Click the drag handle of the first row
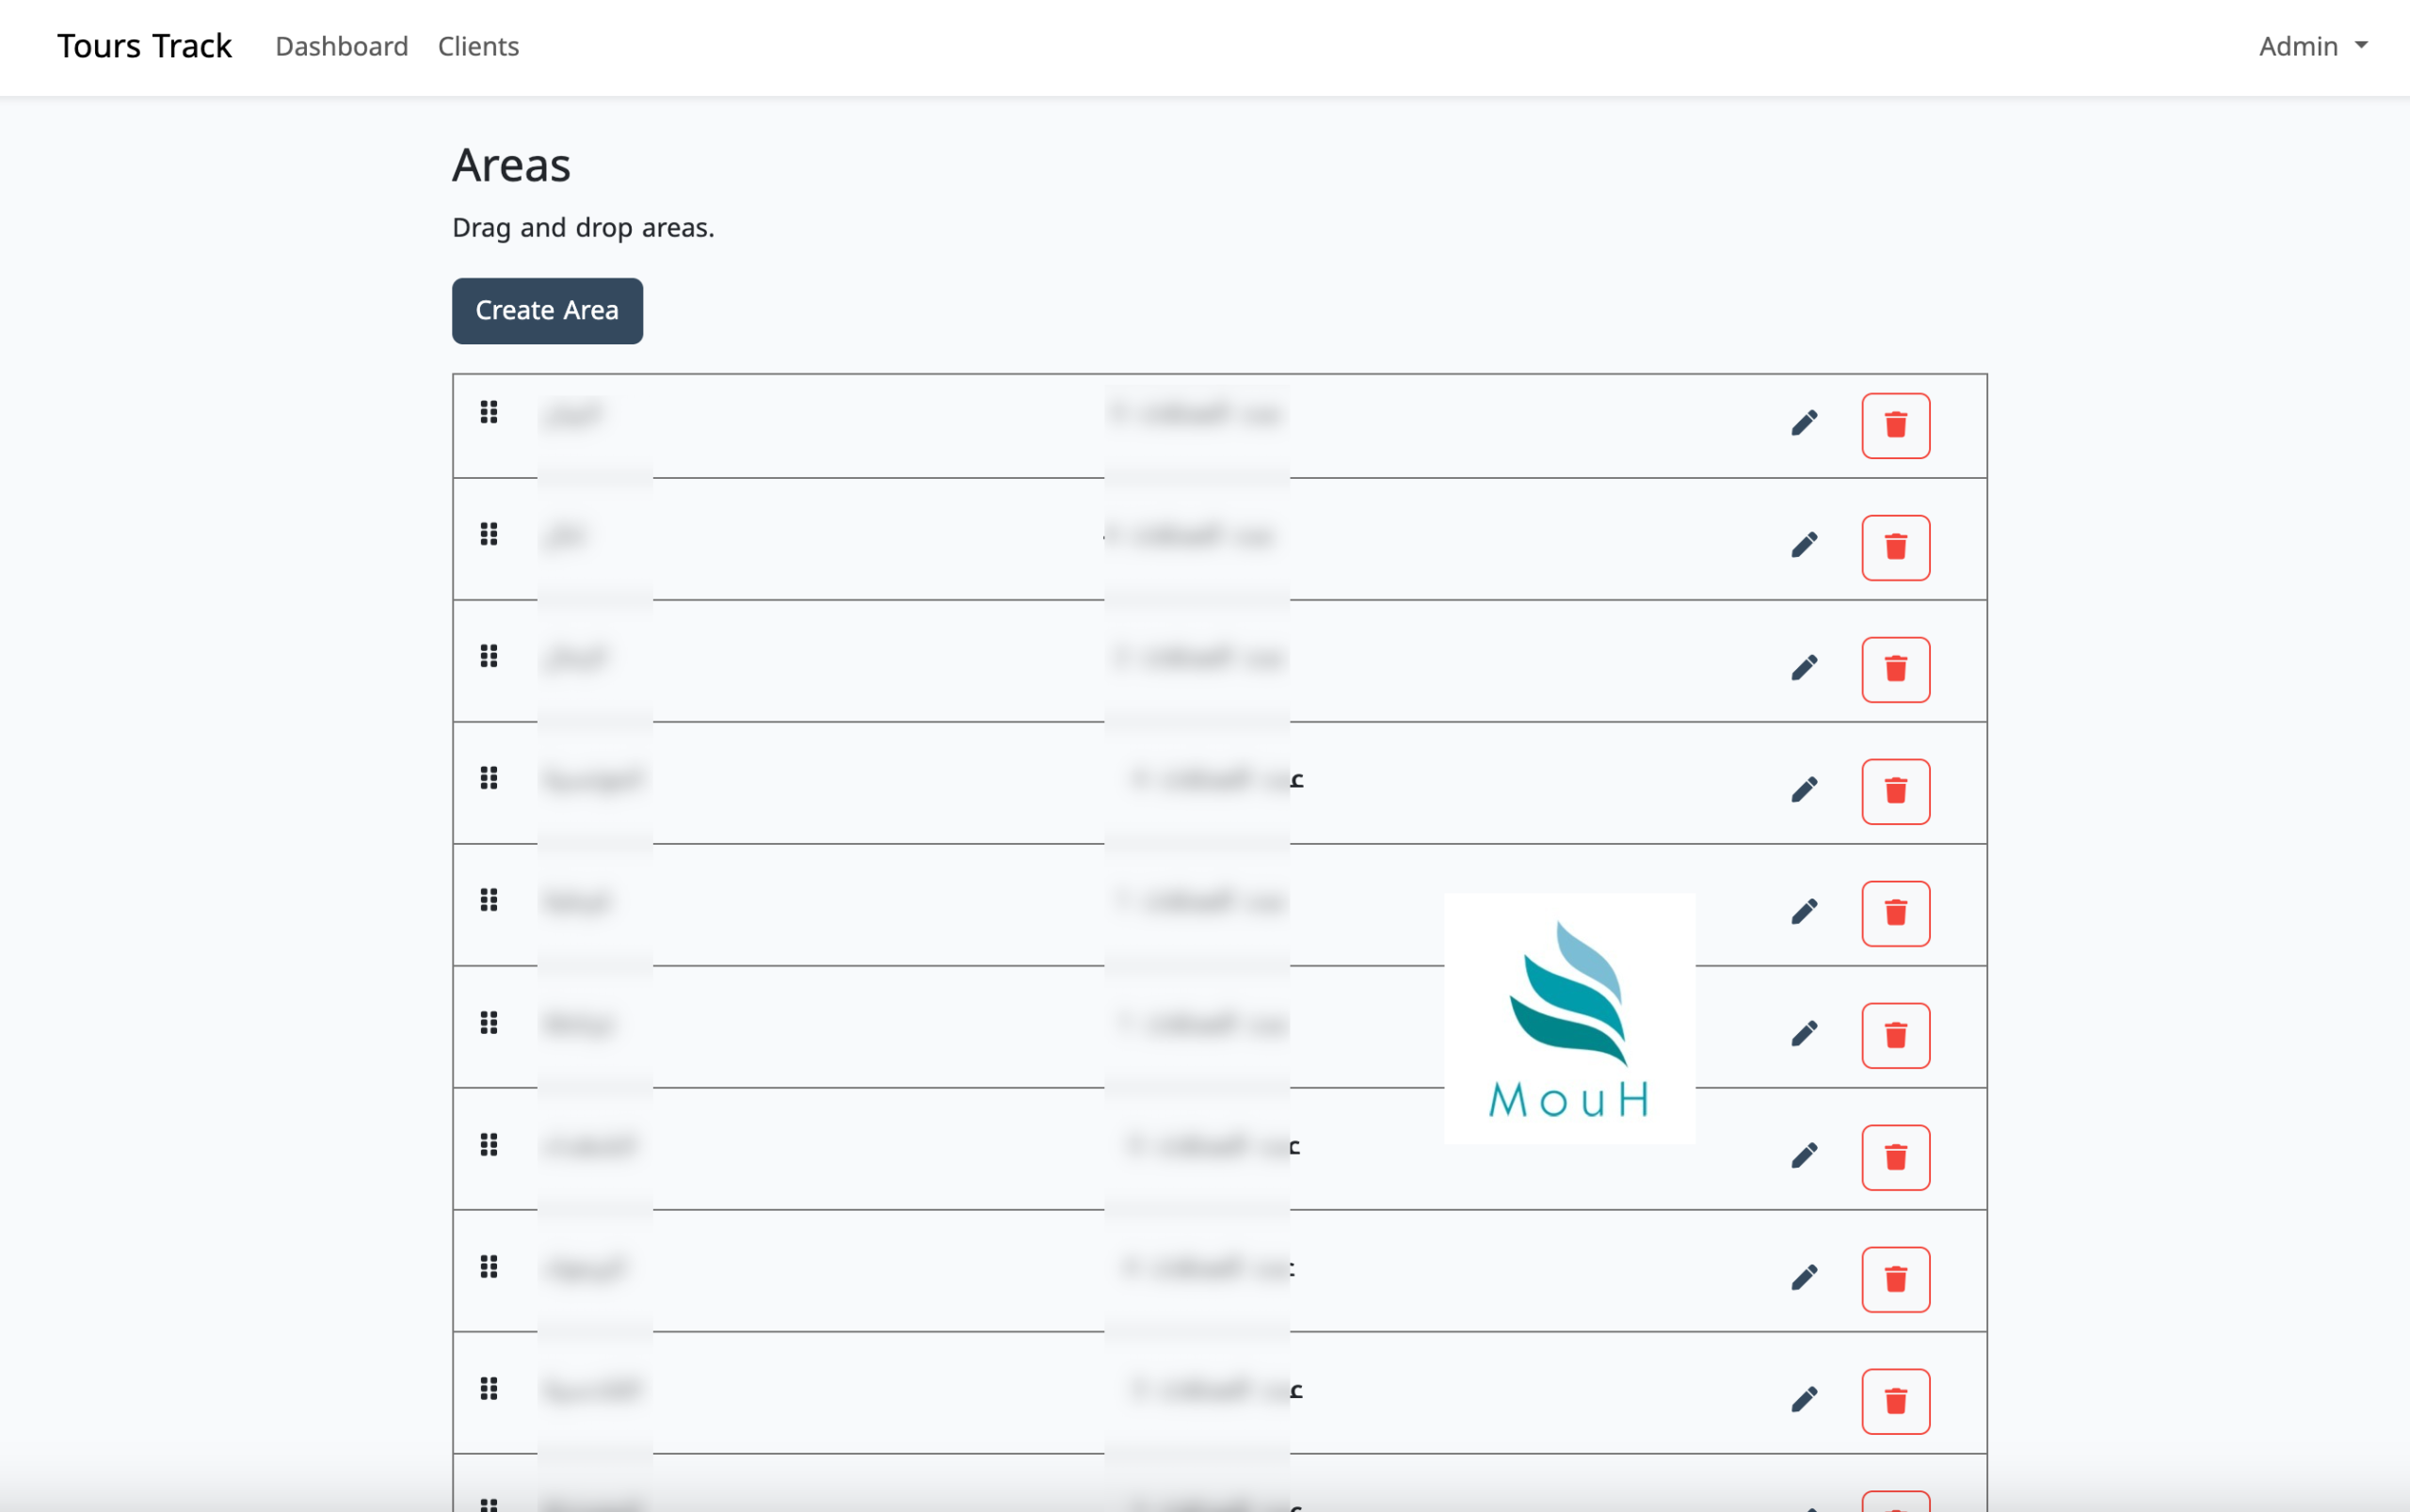Viewport: 2410px width, 1512px height. [489, 412]
